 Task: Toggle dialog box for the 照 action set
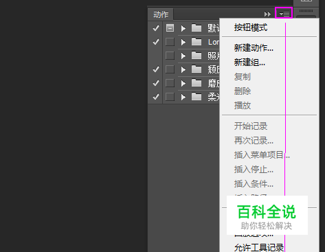coord(170,56)
